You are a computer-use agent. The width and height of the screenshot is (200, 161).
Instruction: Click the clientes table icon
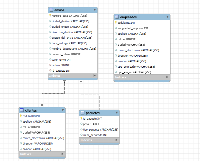tap(22, 110)
